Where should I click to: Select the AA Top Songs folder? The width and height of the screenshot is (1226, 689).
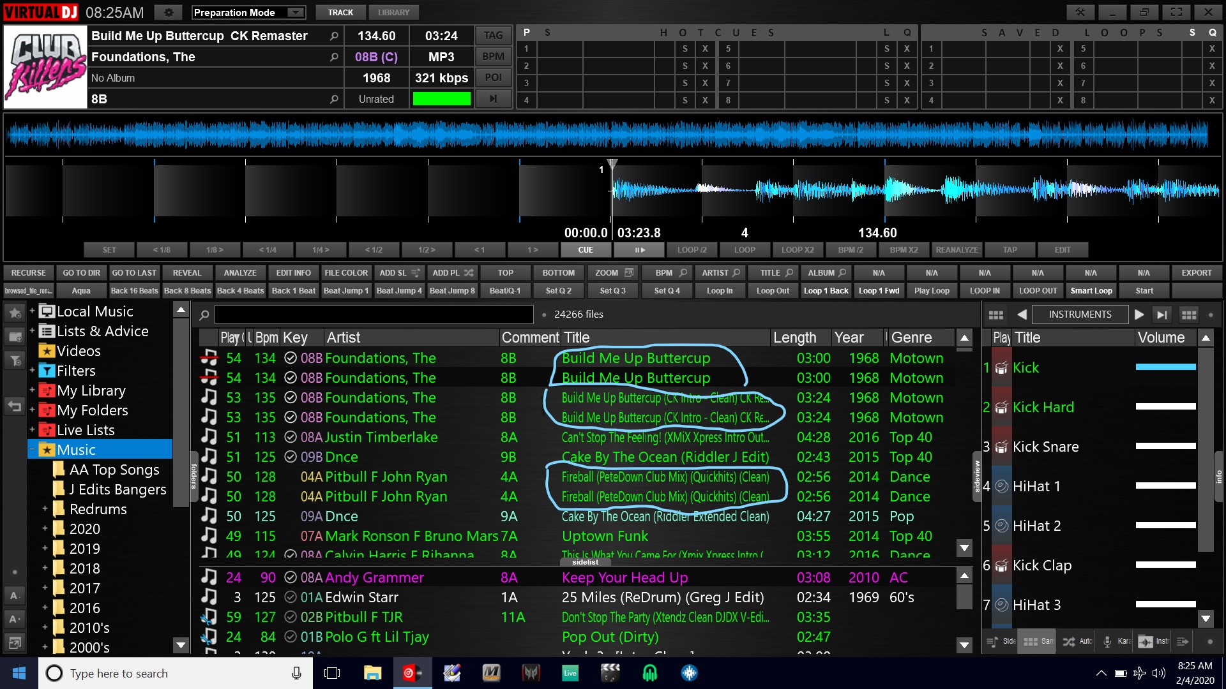114,470
